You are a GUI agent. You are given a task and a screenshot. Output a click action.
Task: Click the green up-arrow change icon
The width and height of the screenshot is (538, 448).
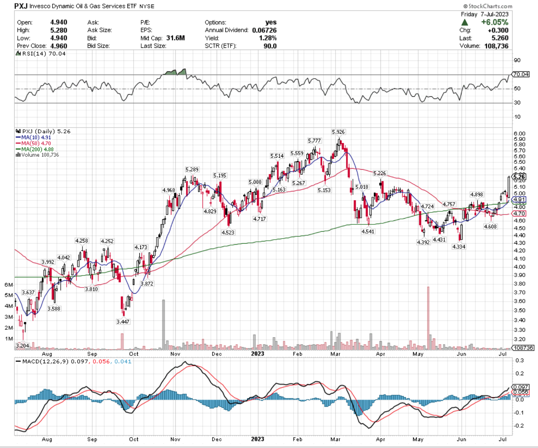coord(465,22)
